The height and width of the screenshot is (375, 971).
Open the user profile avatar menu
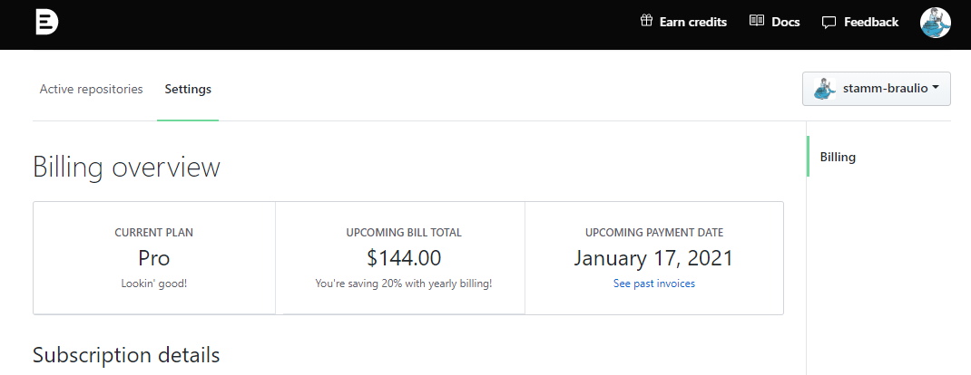[935, 23]
